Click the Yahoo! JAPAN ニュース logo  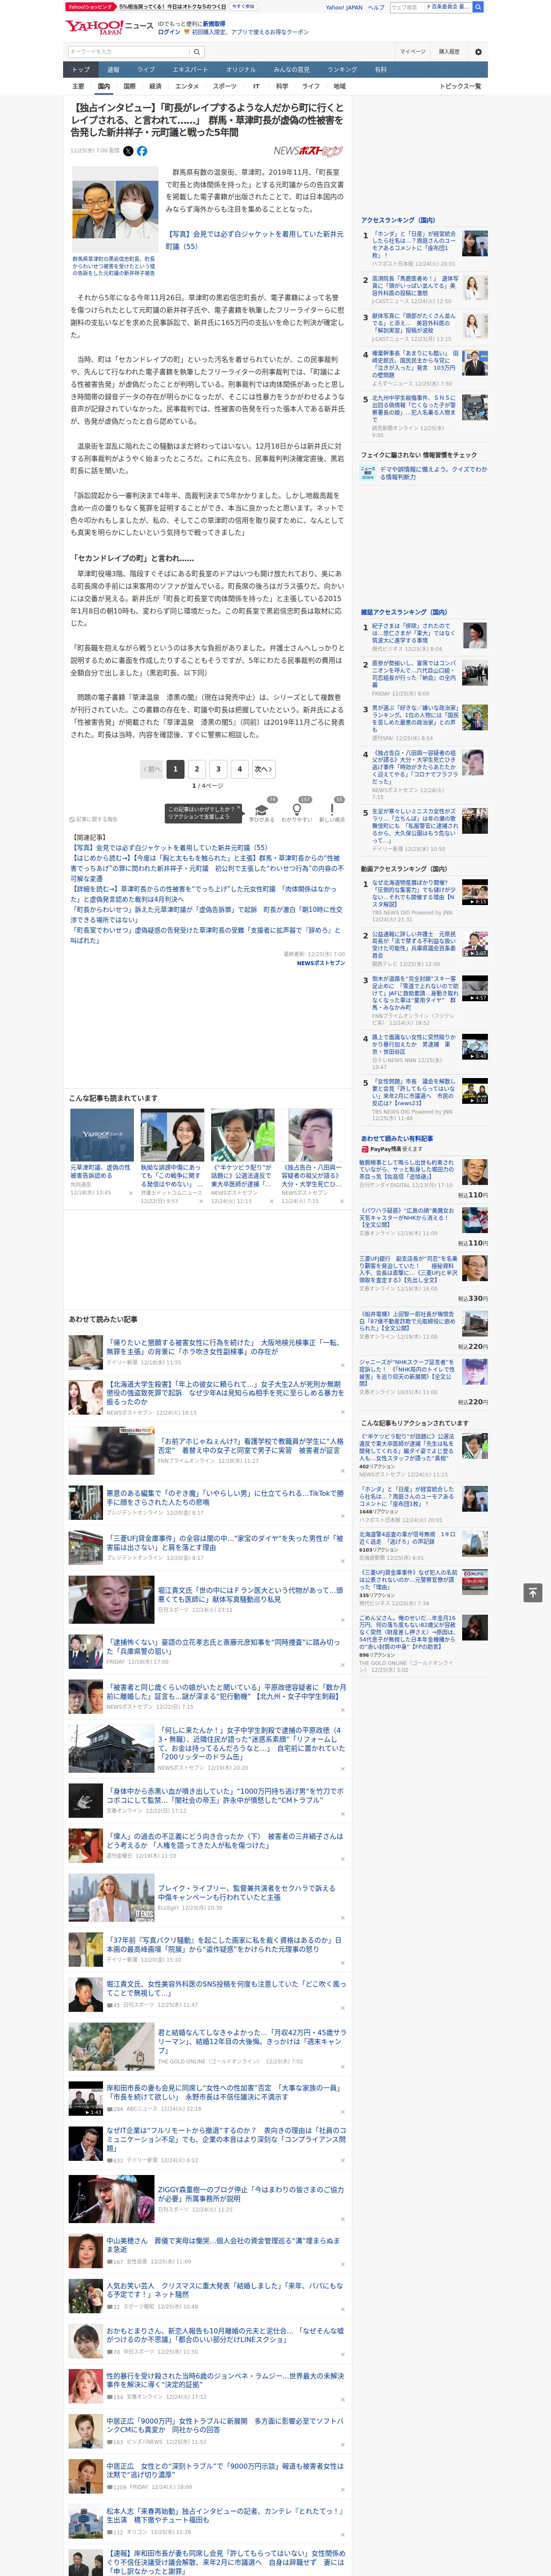pyautogui.click(x=110, y=27)
